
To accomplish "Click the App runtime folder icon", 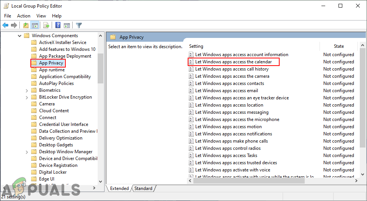I will coord(34,70).
